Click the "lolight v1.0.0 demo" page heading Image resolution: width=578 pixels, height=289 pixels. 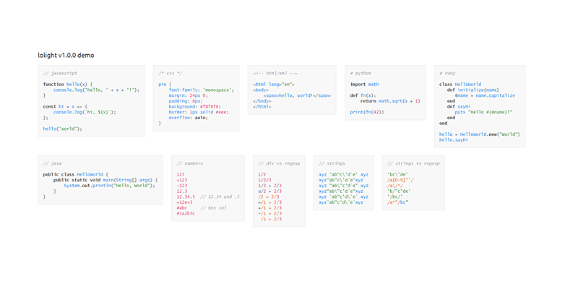(x=66, y=55)
